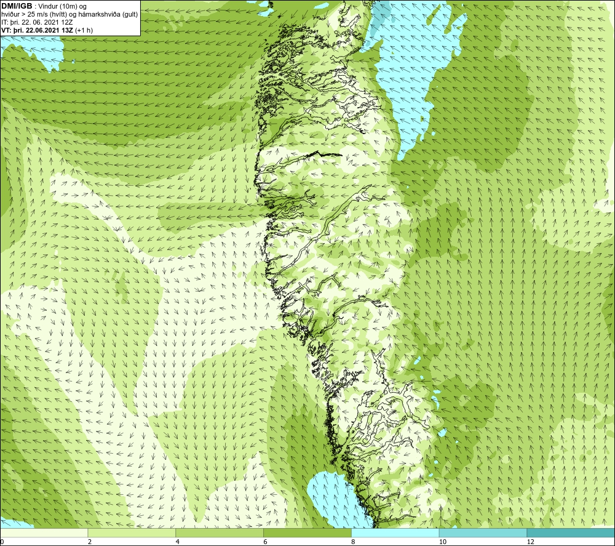This screenshot has height=546, width=615.
Task: Click the 'IT: þri. 22. 06. 2021 12Z' line
Action: pyautogui.click(x=37, y=22)
